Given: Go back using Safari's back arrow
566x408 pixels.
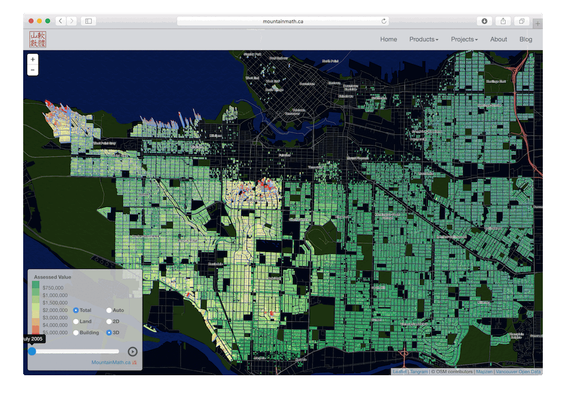Looking at the screenshot, I should pos(61,21).
